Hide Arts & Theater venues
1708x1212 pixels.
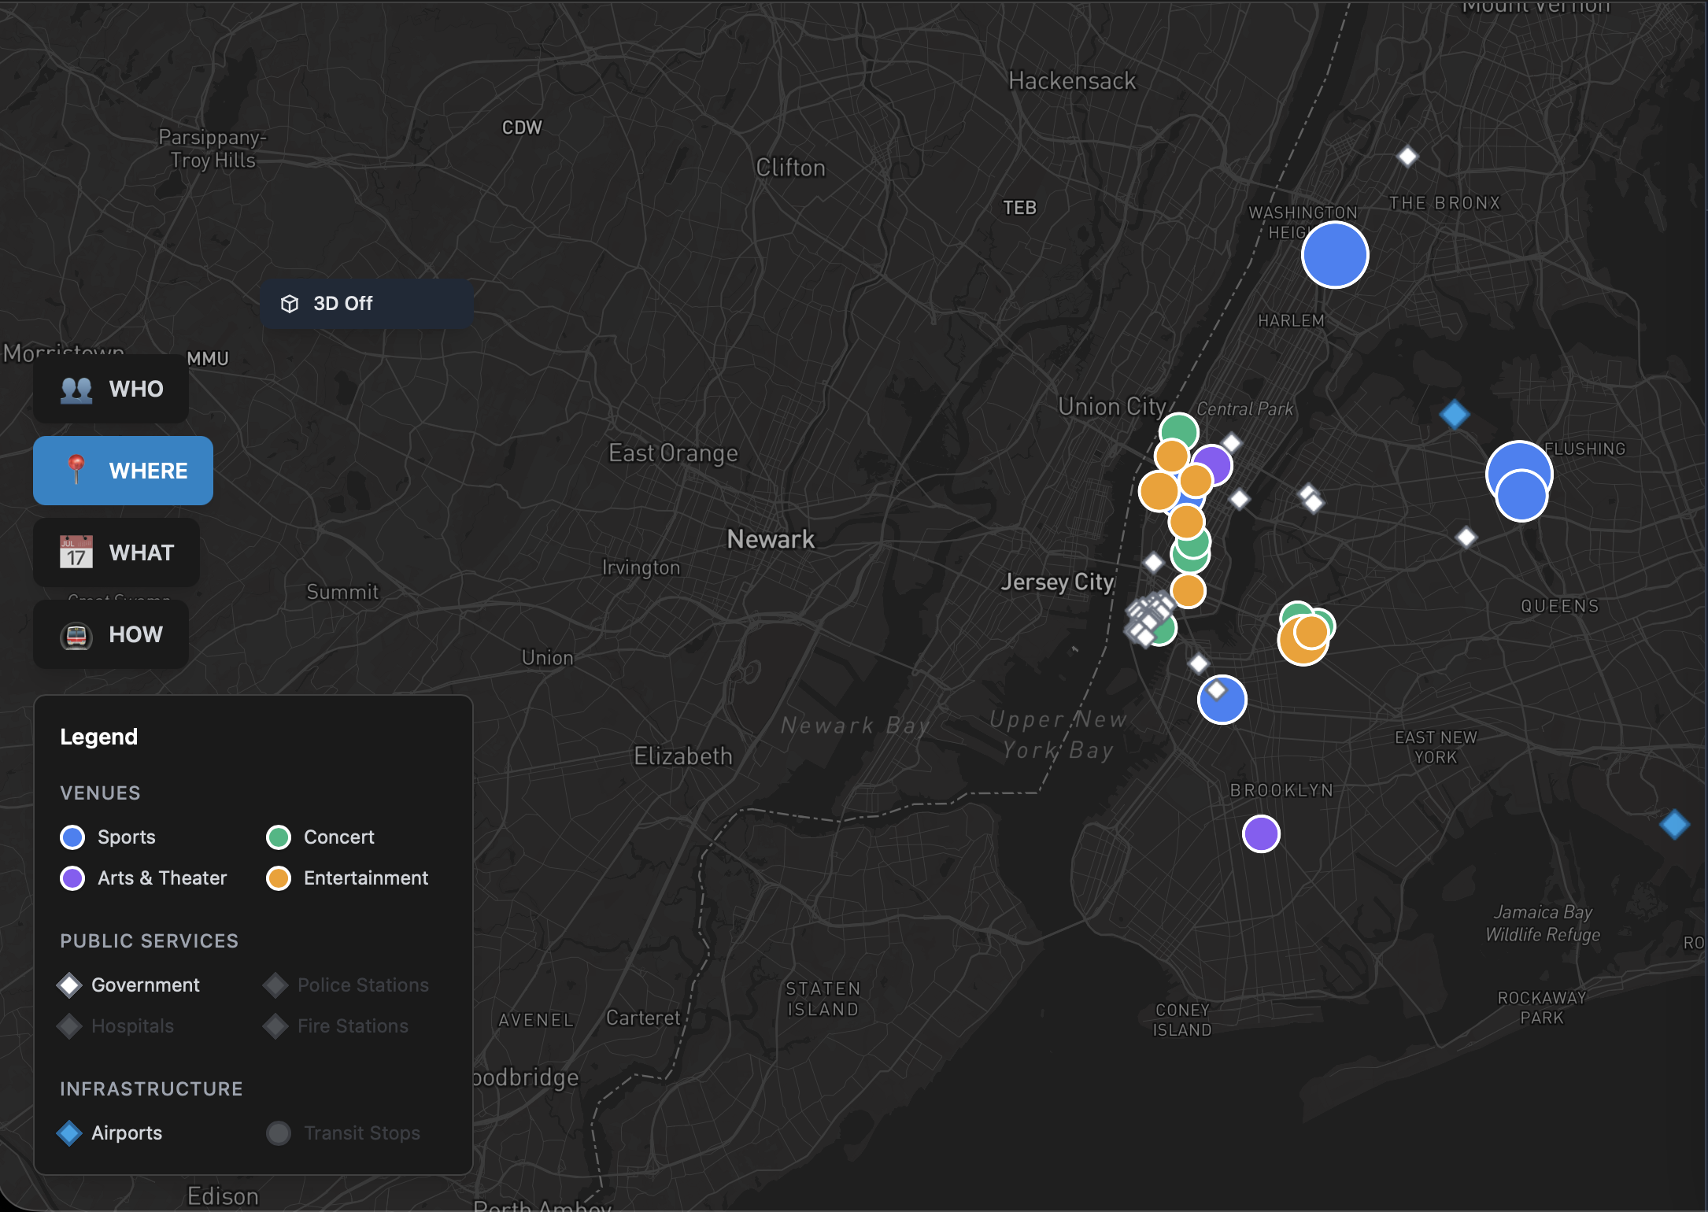[144, 878]
